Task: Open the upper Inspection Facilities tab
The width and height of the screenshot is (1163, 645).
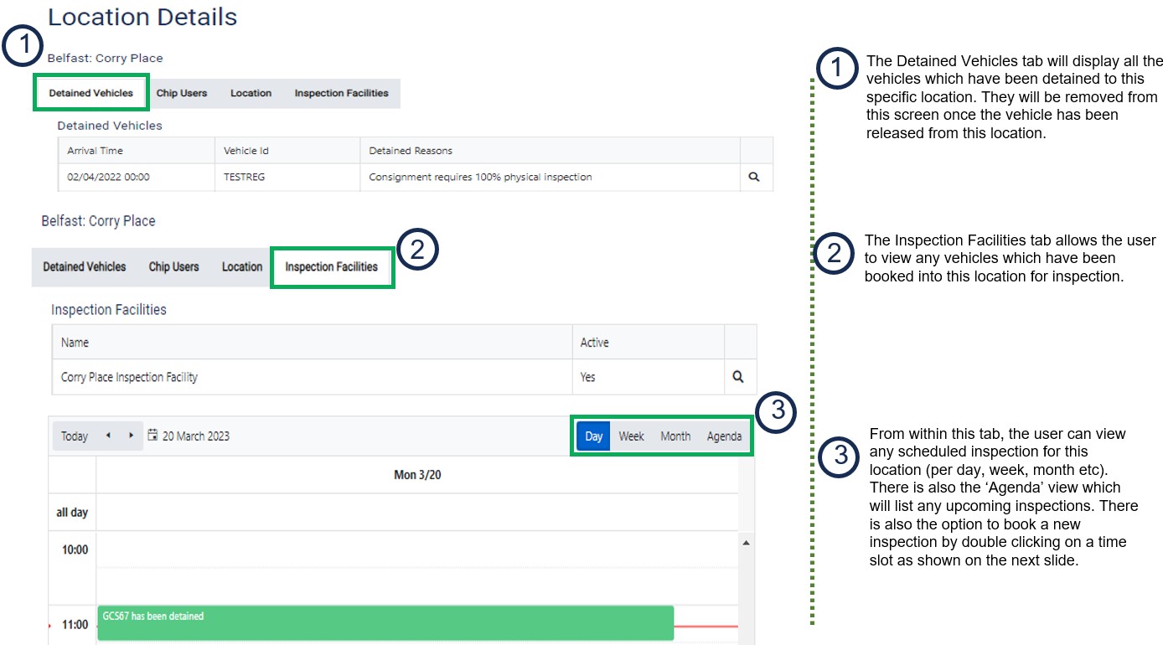Action: pyautogui.click(x=341, y=93)
